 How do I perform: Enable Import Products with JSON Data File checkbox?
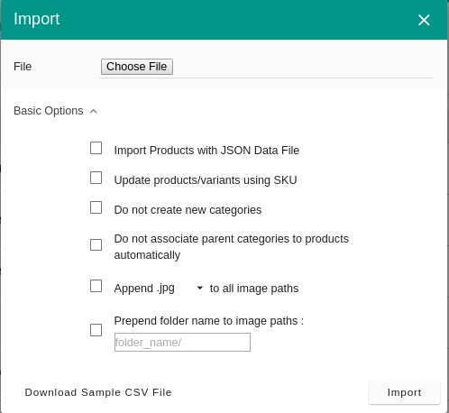[96, 148]
